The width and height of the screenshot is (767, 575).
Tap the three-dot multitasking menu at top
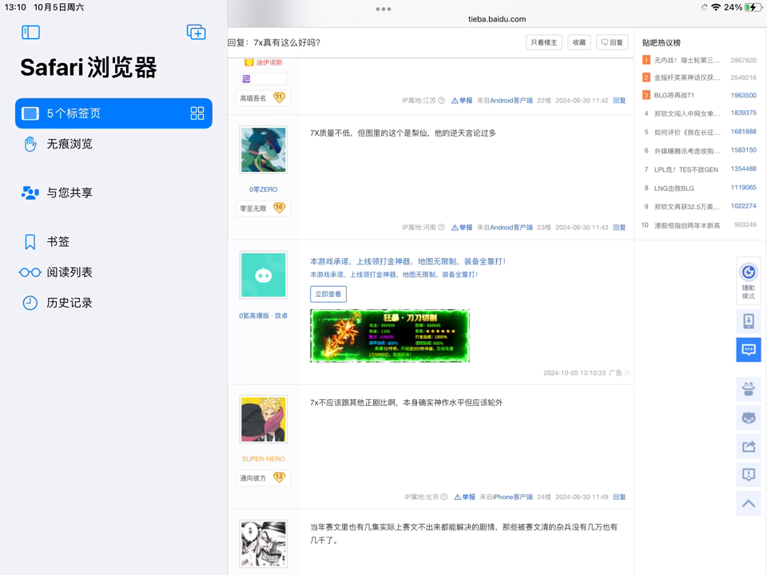coord(383,9)
